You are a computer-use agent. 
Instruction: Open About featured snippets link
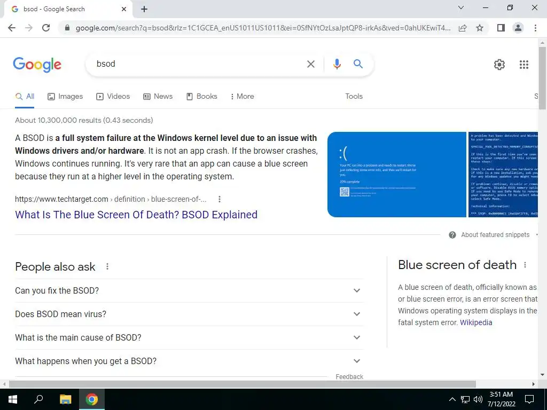coord(495,235)
